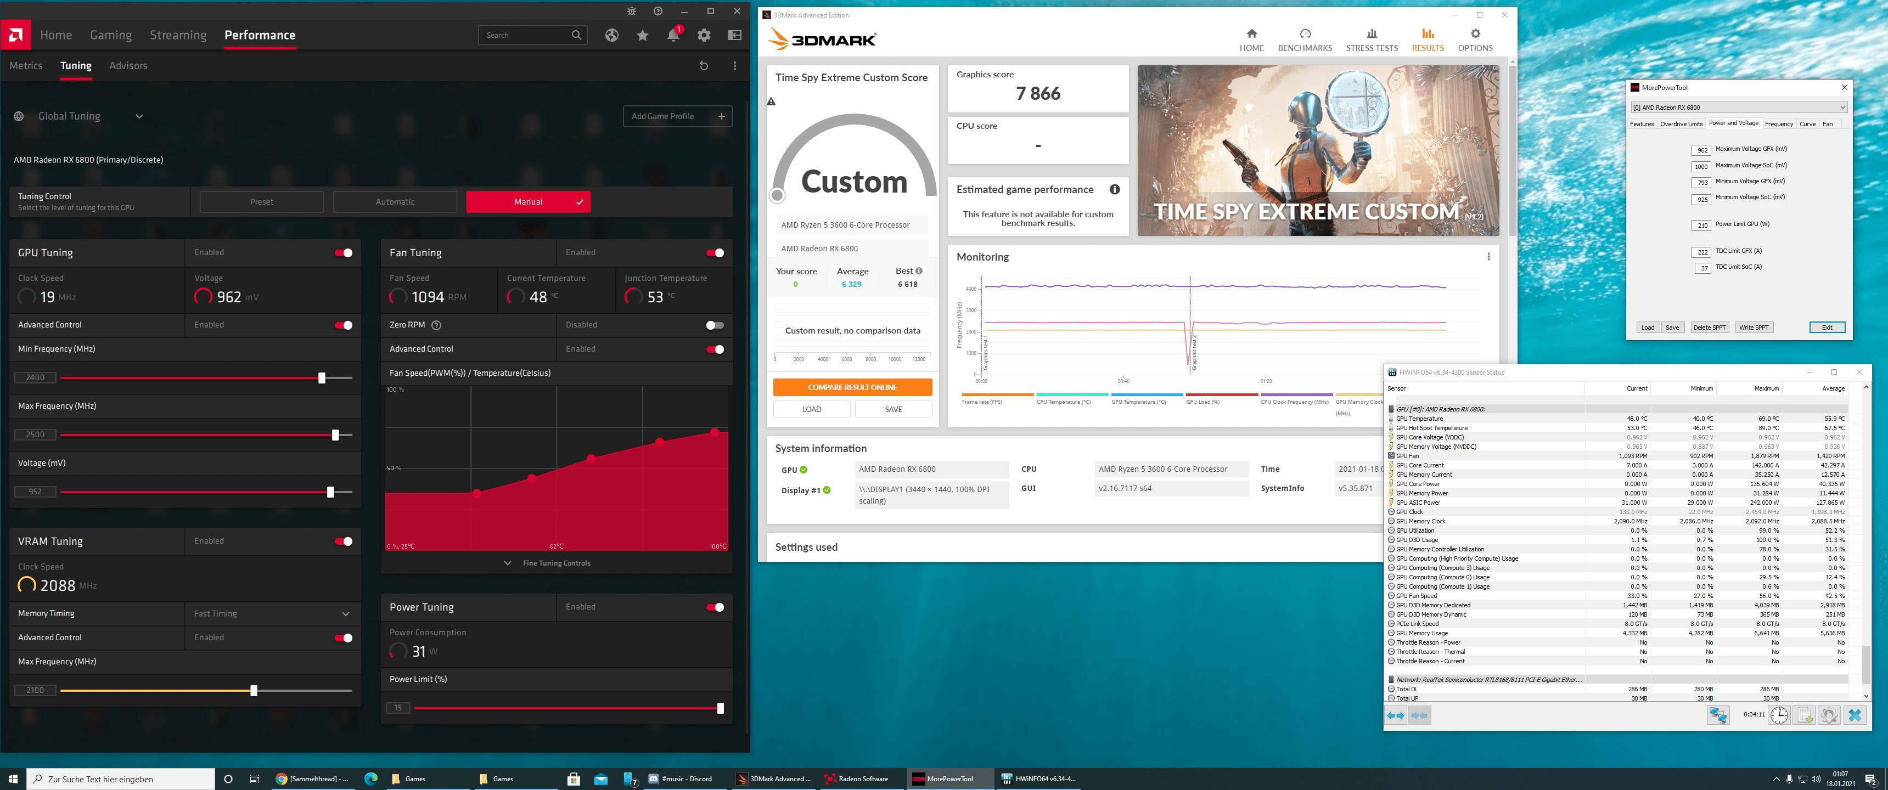The height and width of the screenshot is (790, 1888).
Task: Adjust the Min Frequency slider handle
Action: (x=322, y=378)
